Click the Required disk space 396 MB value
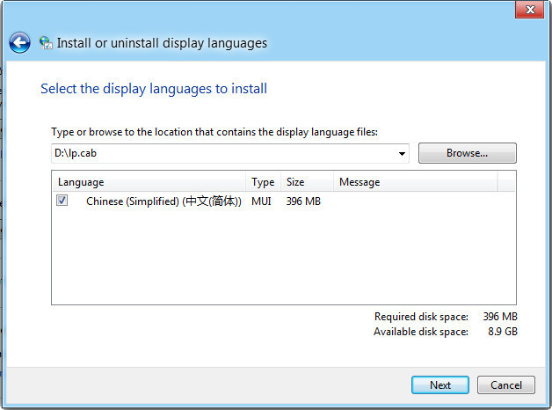 click(x=500, y=317)
